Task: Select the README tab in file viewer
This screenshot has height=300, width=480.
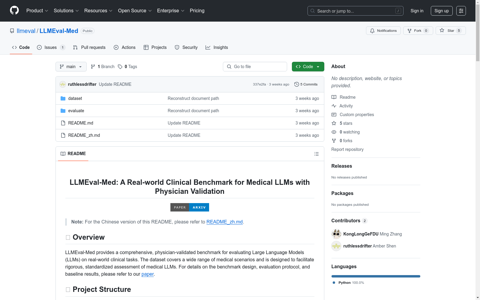Action: click(x=73, y=154)
